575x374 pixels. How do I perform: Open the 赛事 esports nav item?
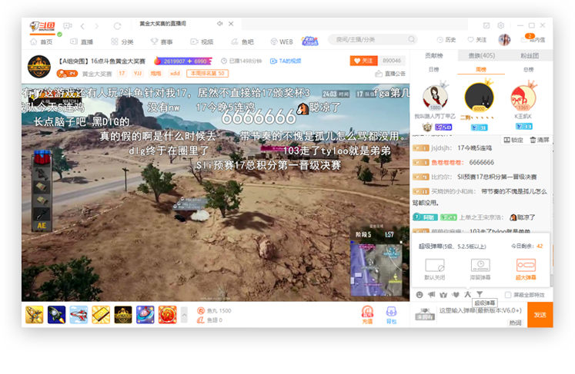click(x=162, y=41)
